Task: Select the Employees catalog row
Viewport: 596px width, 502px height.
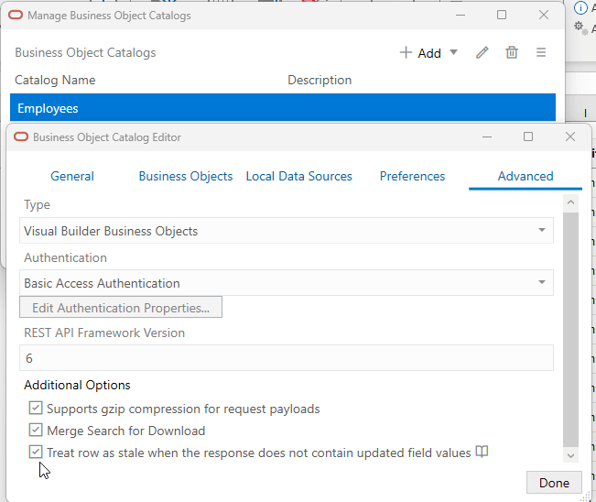Action: 283,108
